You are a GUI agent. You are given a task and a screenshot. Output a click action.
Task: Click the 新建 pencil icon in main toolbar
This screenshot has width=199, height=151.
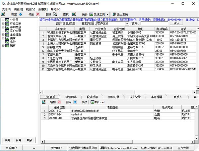click(x=3, y=14)
